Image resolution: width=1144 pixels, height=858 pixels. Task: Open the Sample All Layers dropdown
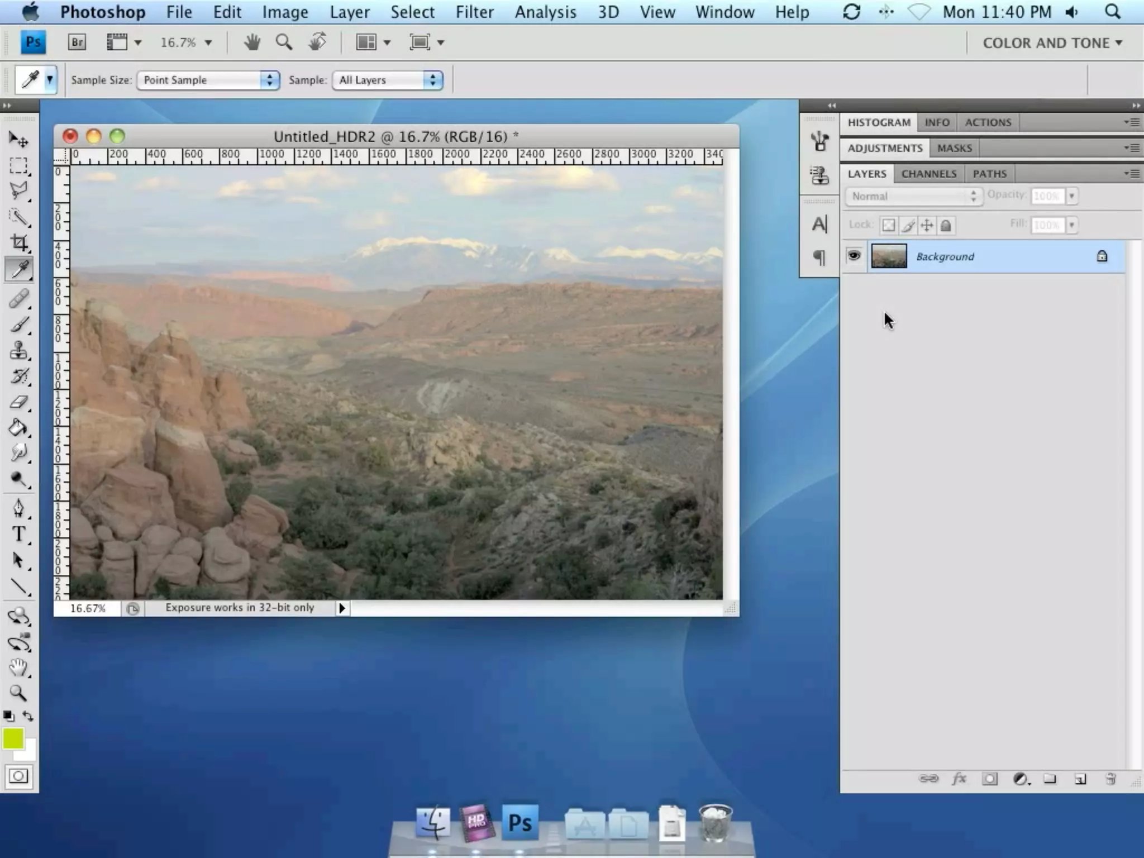coord(387,80)
